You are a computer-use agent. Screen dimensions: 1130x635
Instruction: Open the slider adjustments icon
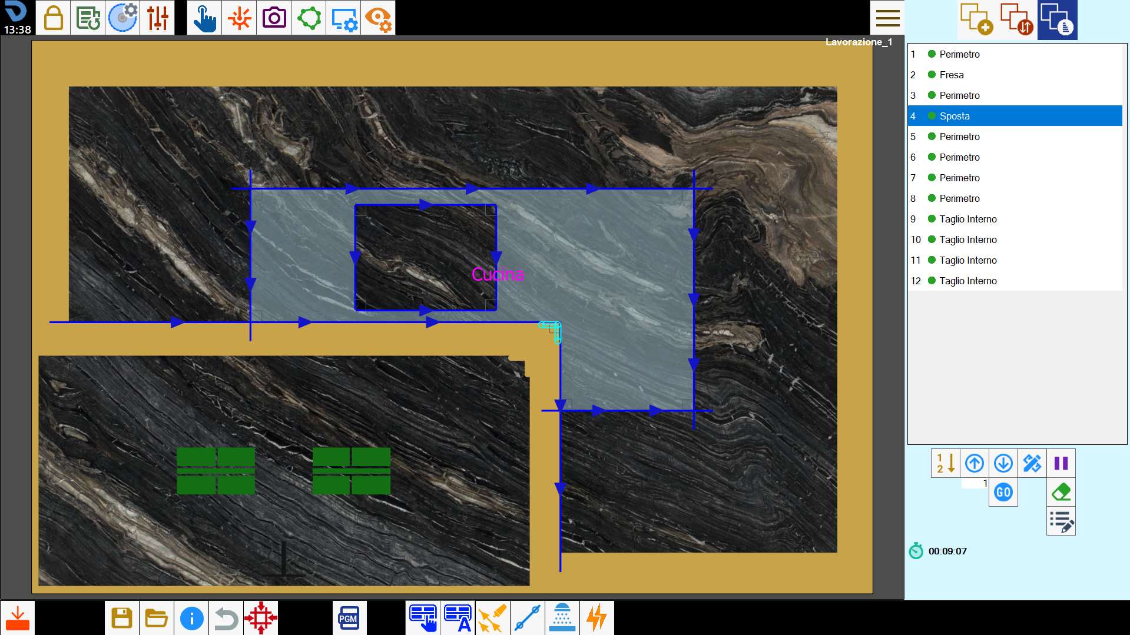point(157,18)
